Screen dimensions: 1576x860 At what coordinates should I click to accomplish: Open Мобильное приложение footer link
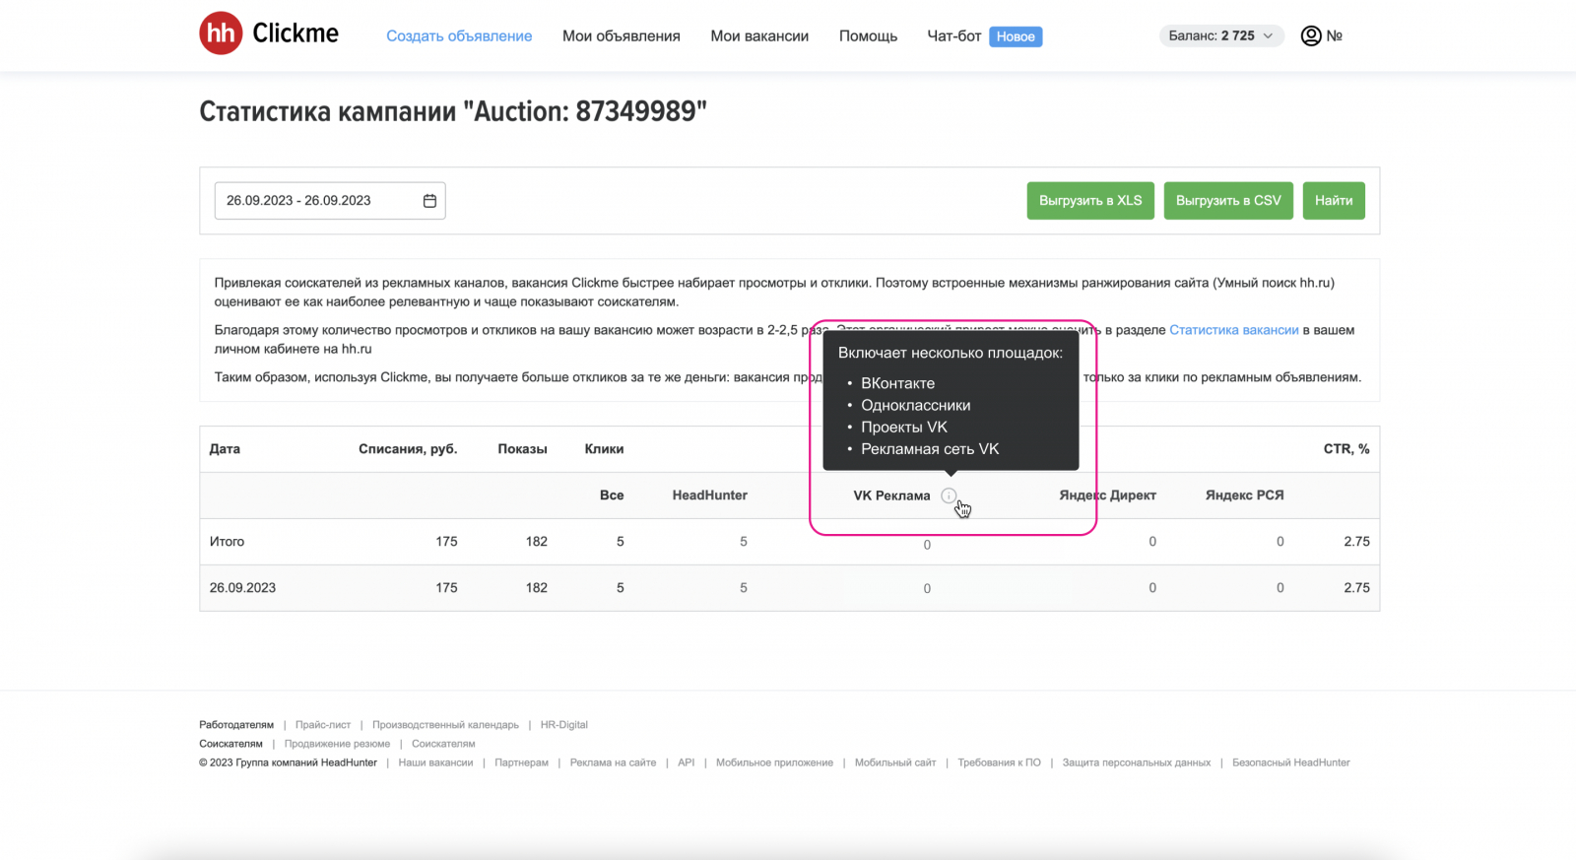tap(774, 762)
